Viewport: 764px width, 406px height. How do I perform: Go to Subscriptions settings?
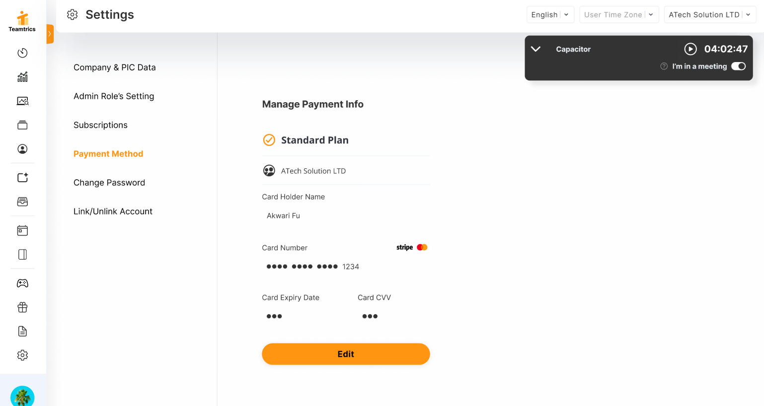point(100,125)
